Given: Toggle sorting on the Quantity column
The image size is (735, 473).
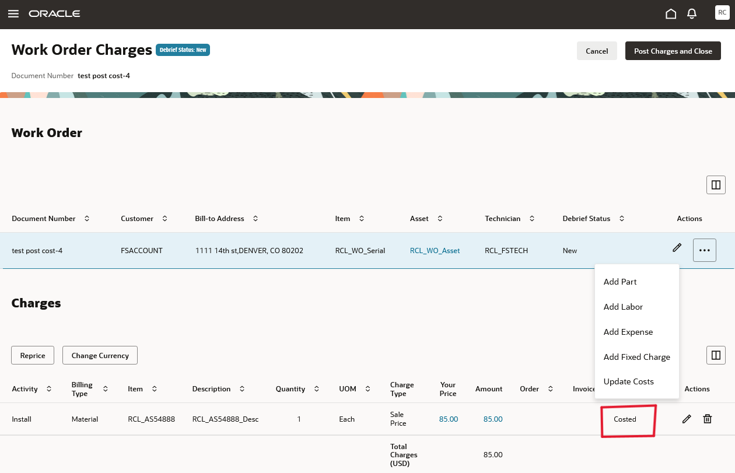Looking at the screenshot, I should coord(316,388).
